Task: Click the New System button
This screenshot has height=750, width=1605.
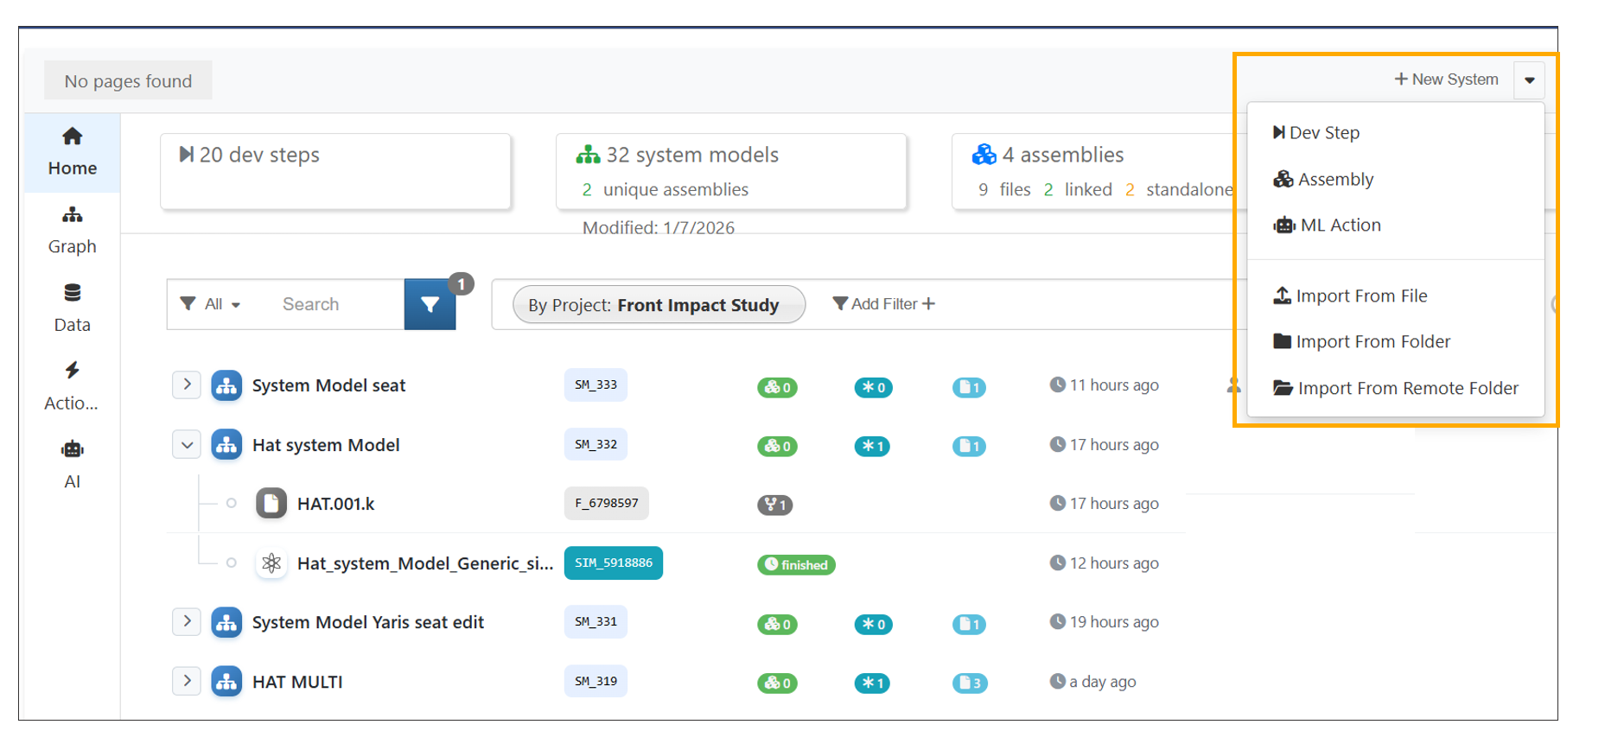Action: click(1446, 79)
